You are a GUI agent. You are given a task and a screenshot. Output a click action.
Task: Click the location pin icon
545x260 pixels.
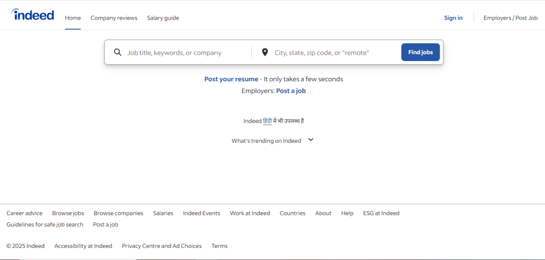click(x=265, y=53)
